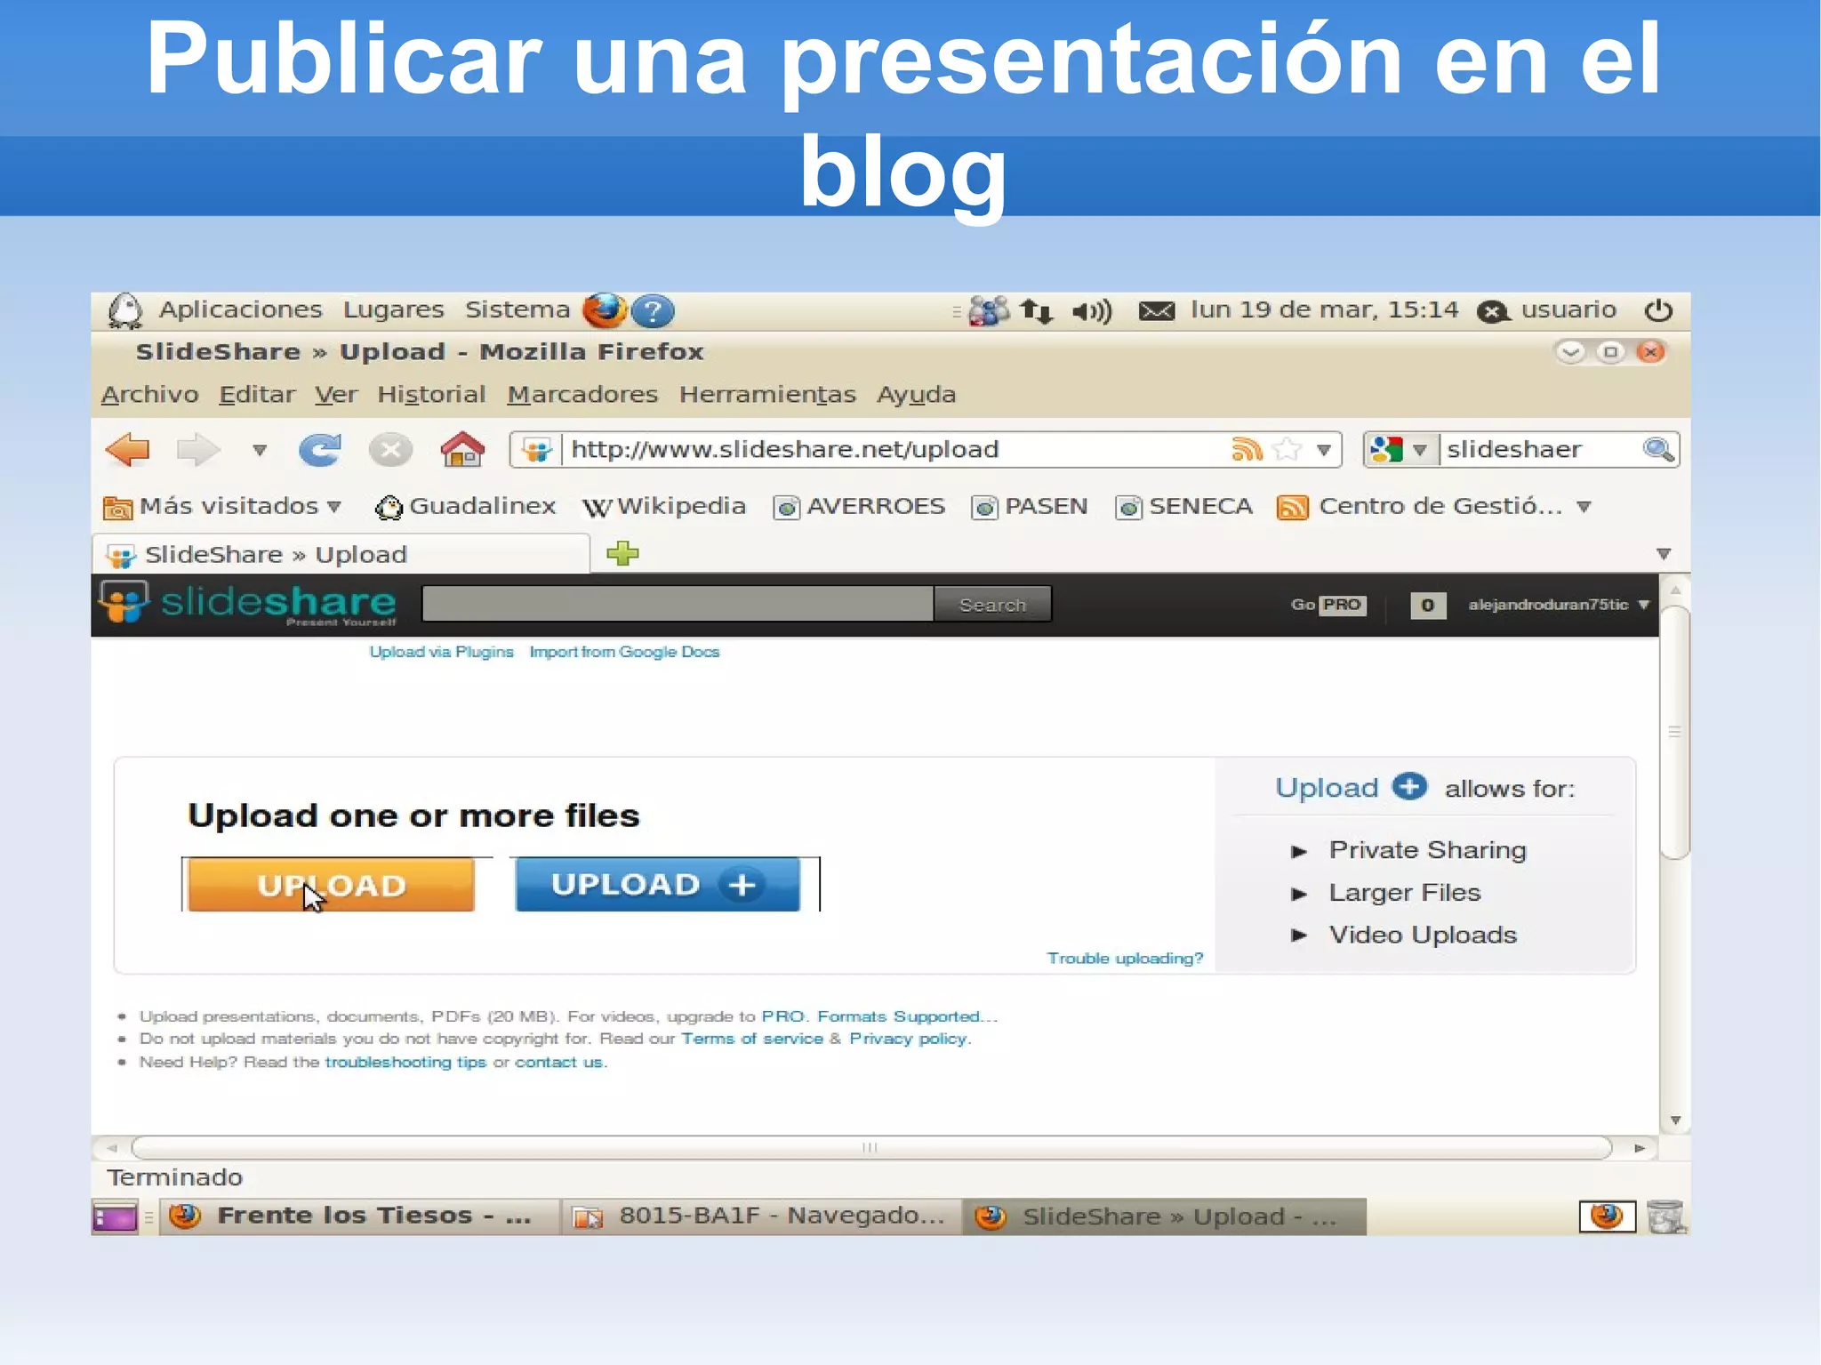Open the troubleshooting tips link
The image size is (1821, 1365).
coord(405,1062)
